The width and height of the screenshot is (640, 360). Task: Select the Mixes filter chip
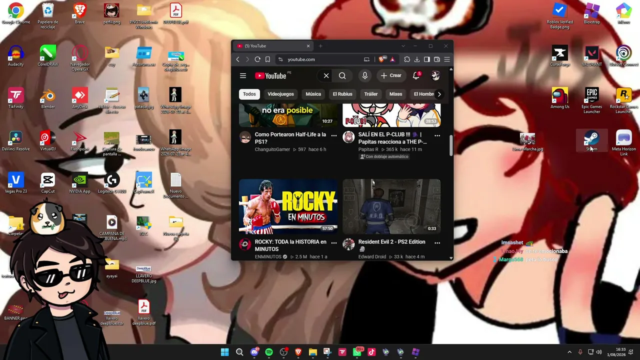tap(395, 94)
